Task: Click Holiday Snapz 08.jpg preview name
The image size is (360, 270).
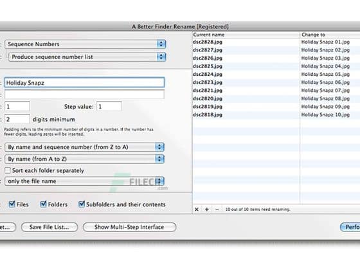Action: click(x=325, y=98)
